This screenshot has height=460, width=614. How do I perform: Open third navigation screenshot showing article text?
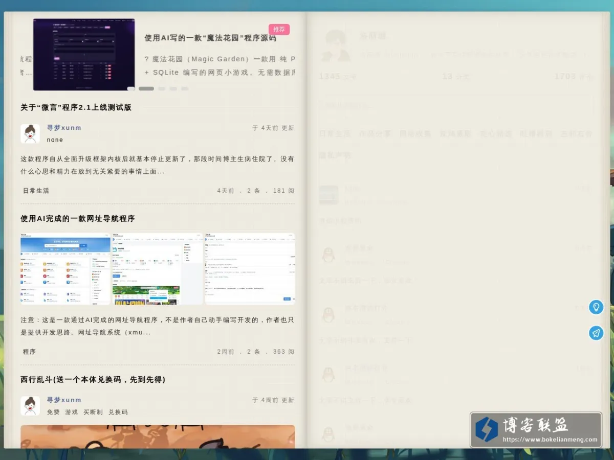click(x=250, y=269)
